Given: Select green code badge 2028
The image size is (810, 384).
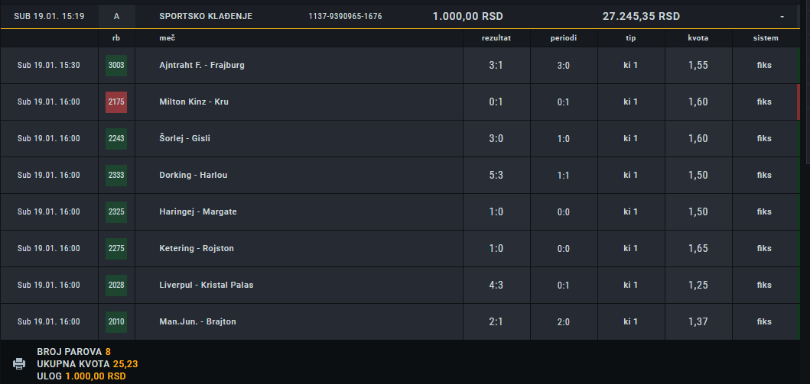Looking at the screenshot, I should (116, 285).
